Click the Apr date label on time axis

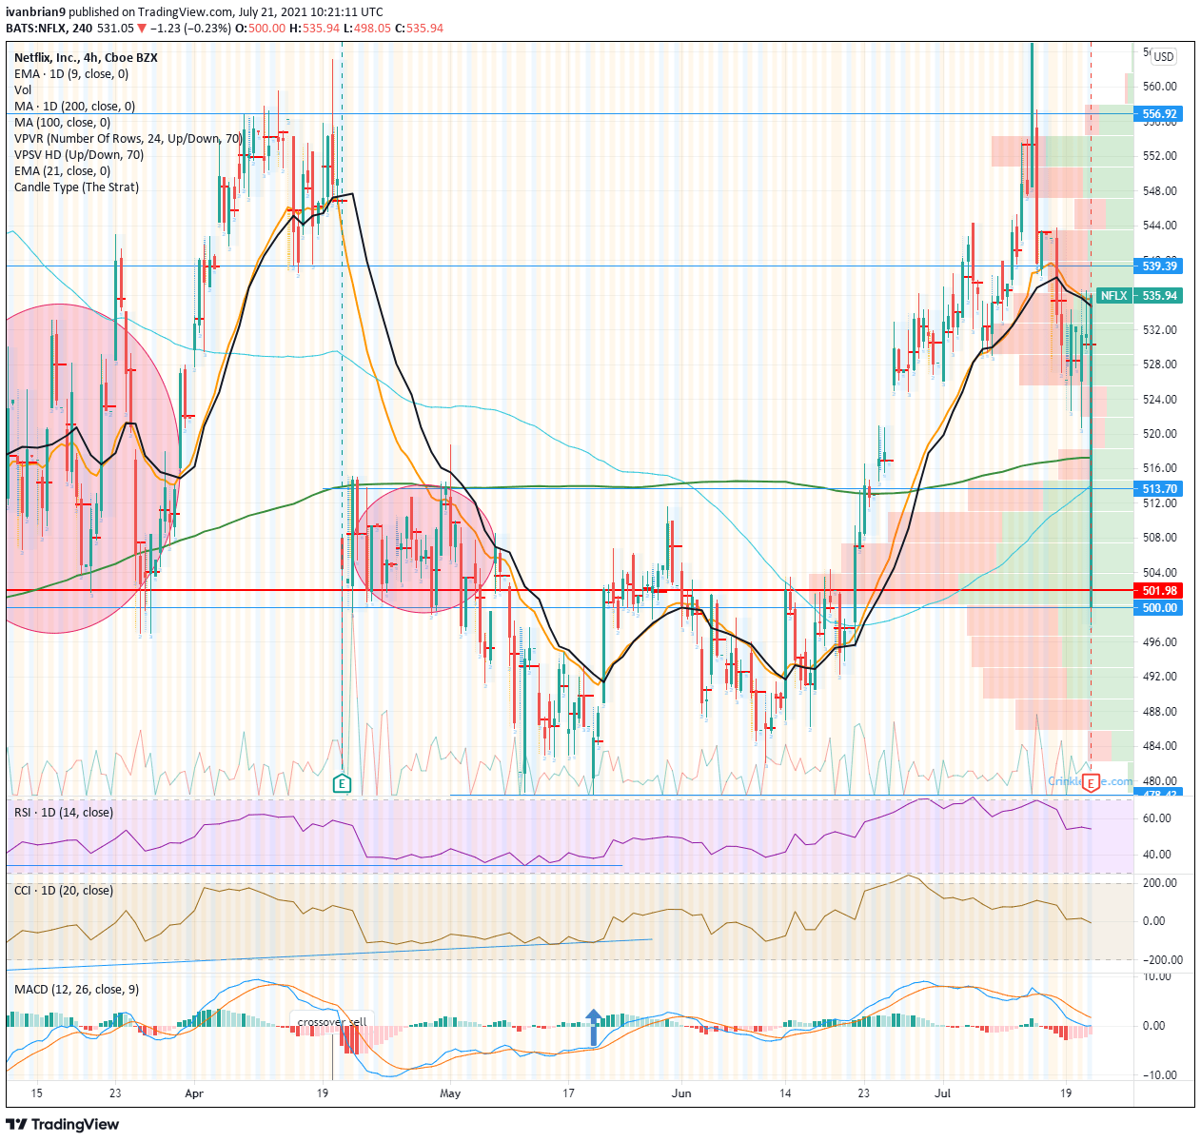[194, 1093]
